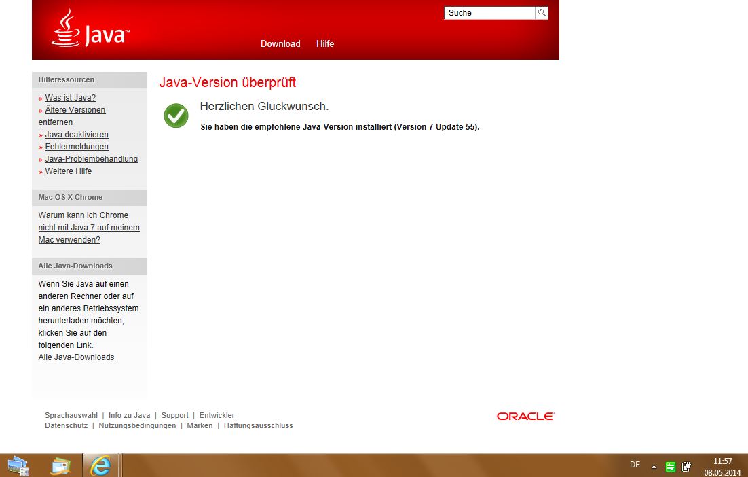The image size is (748, 477).
Task: Click the green checkmark success icon
Action: click(x=176, y=116)
